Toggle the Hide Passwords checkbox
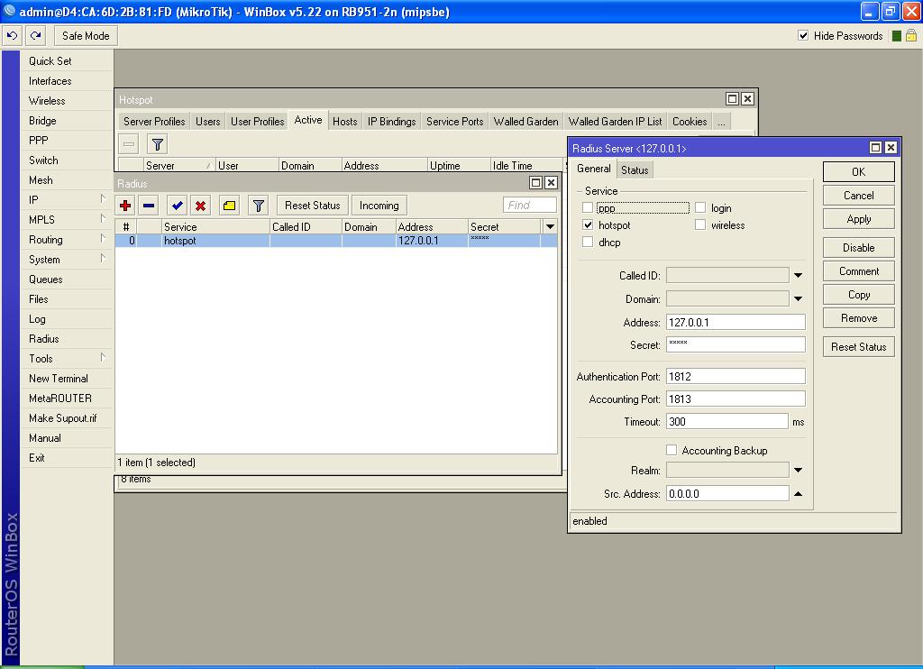The width and height of the screenshot is (923, 669). pos(802,36)
